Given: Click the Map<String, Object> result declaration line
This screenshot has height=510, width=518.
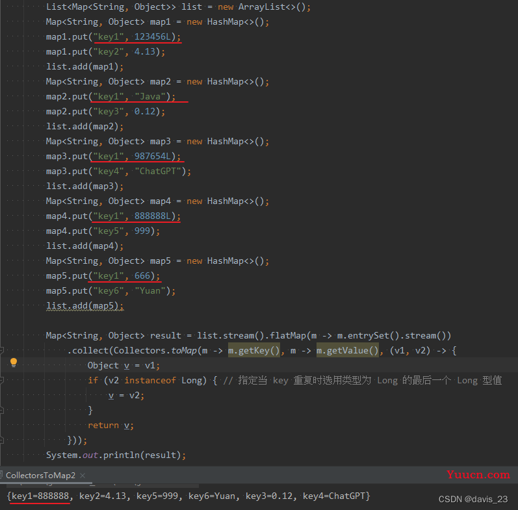Looking at the screenshot, I should [248, 336].
